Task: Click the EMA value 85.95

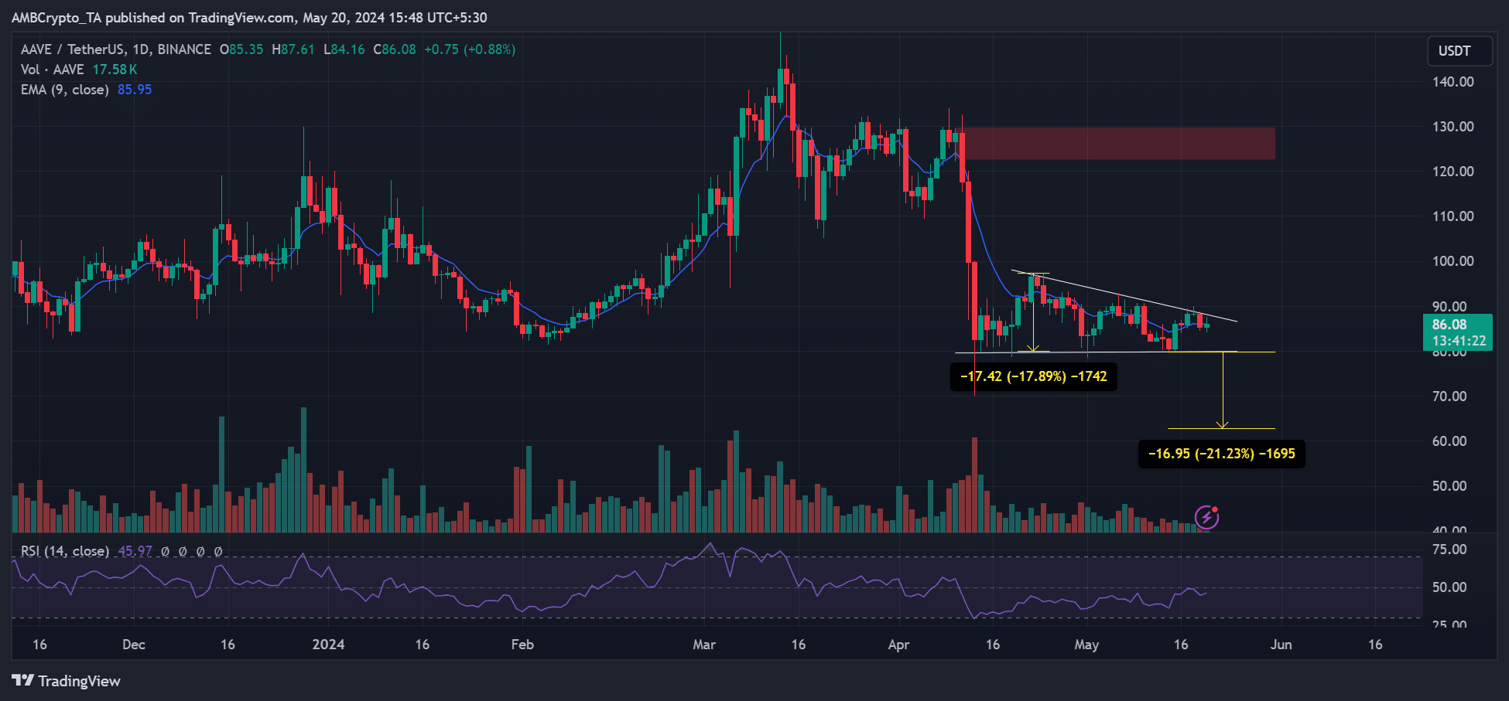Action: [135, 90]
